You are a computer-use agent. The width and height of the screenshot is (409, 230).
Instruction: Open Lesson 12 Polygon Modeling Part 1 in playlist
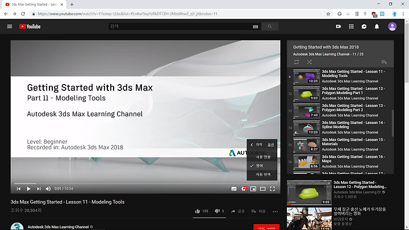[340, 94]
